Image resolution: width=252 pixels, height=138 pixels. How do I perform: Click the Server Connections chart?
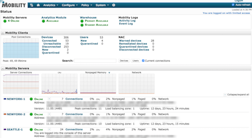[x=21, y=84]
